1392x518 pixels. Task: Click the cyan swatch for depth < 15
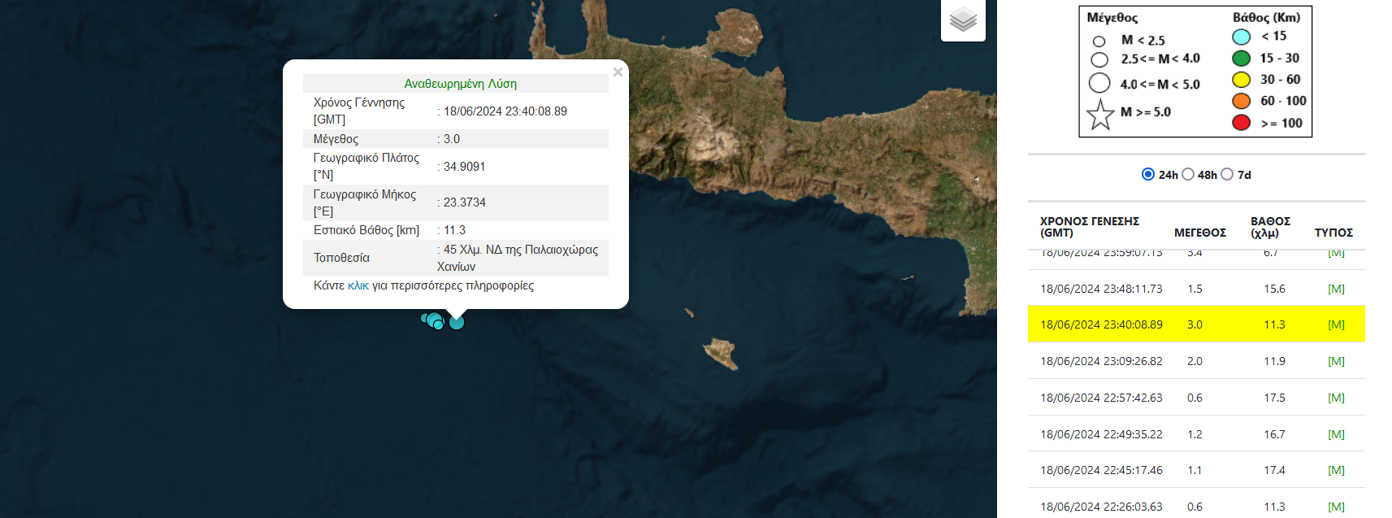tap(1241, 37)
